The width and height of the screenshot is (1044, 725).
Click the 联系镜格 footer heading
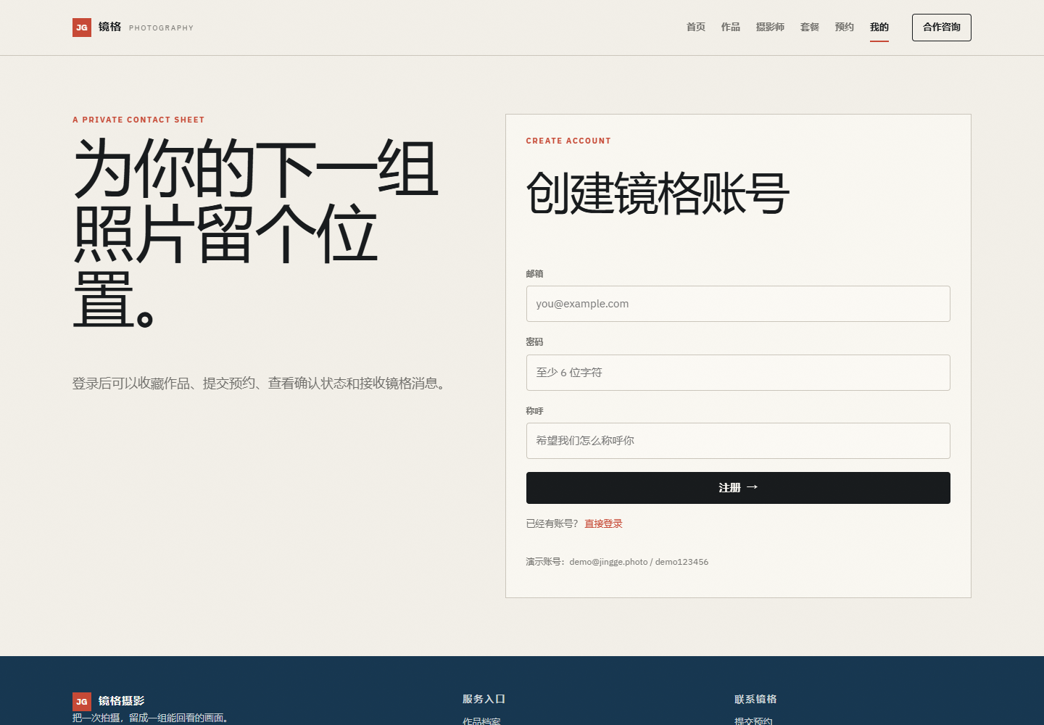[x=755, y=699]
